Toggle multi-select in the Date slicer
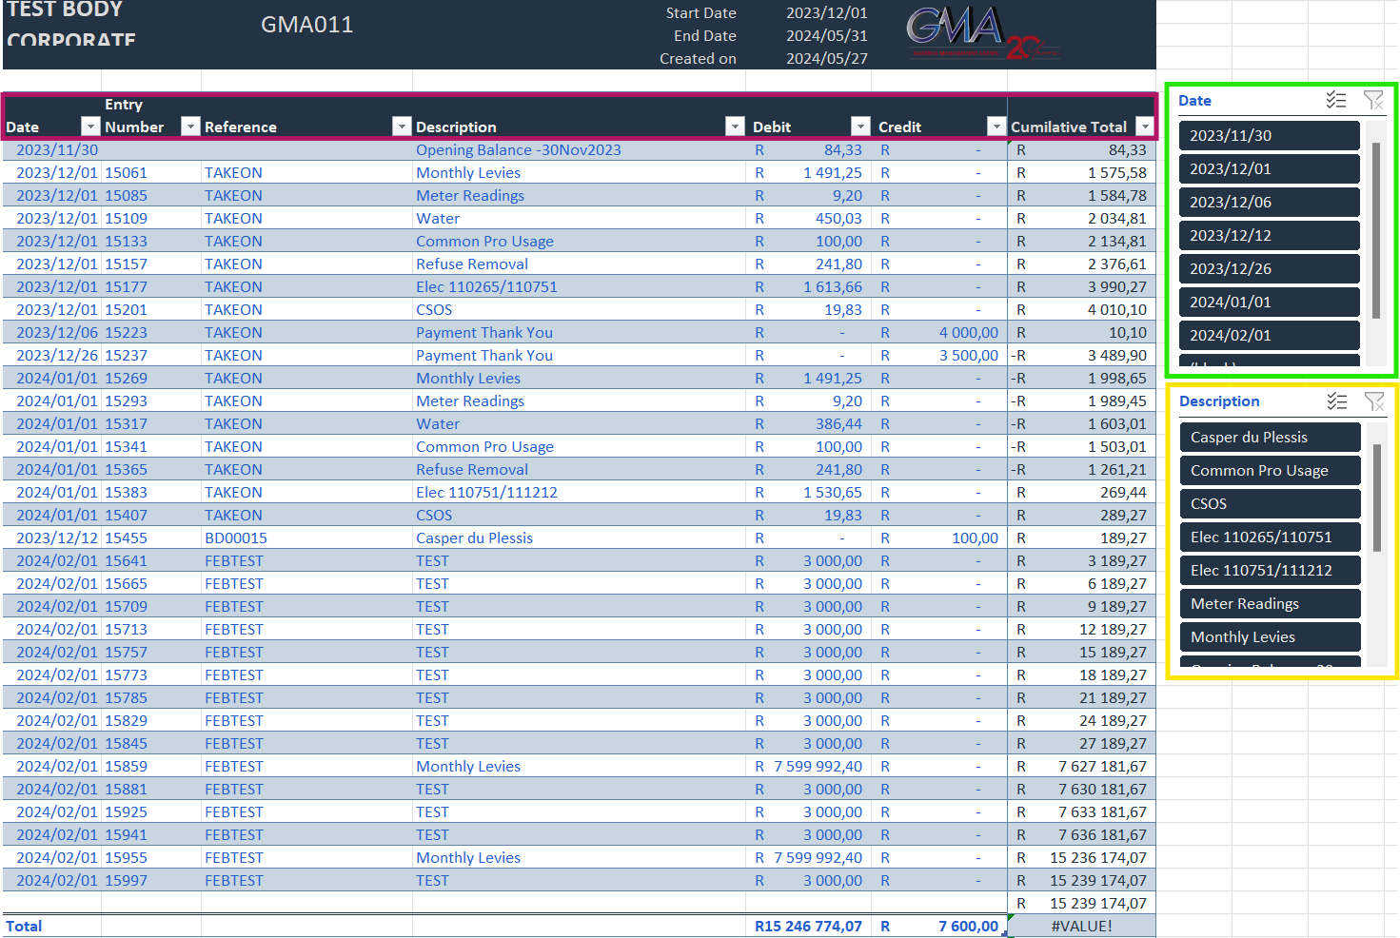Image resolution: width=1400 pixels, height=938 pixels. 1336,100
